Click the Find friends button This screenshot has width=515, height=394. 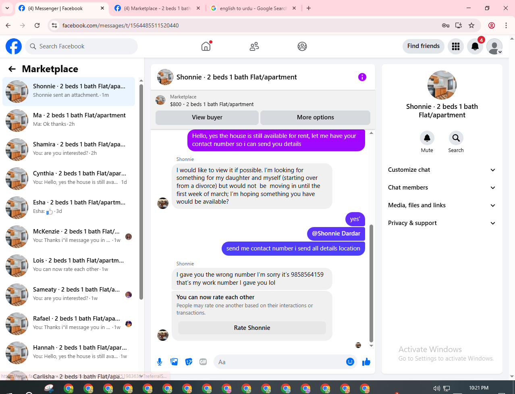[424, 46]
